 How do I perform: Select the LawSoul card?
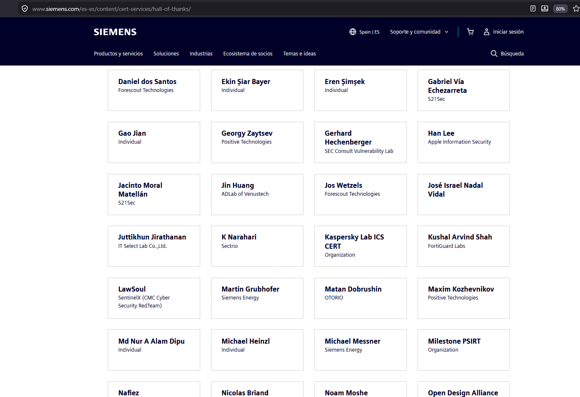coord(154,298)
